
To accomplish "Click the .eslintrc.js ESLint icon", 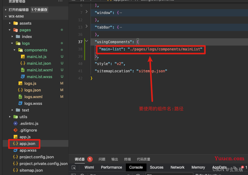I will coord(15,123).
